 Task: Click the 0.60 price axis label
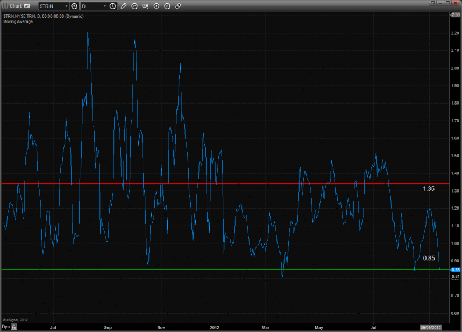455,313
